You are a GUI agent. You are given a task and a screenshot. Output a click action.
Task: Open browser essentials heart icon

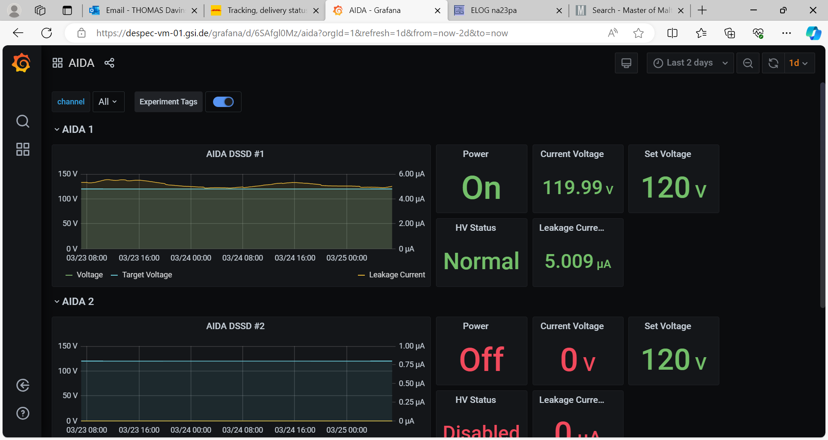coord(758,33)
